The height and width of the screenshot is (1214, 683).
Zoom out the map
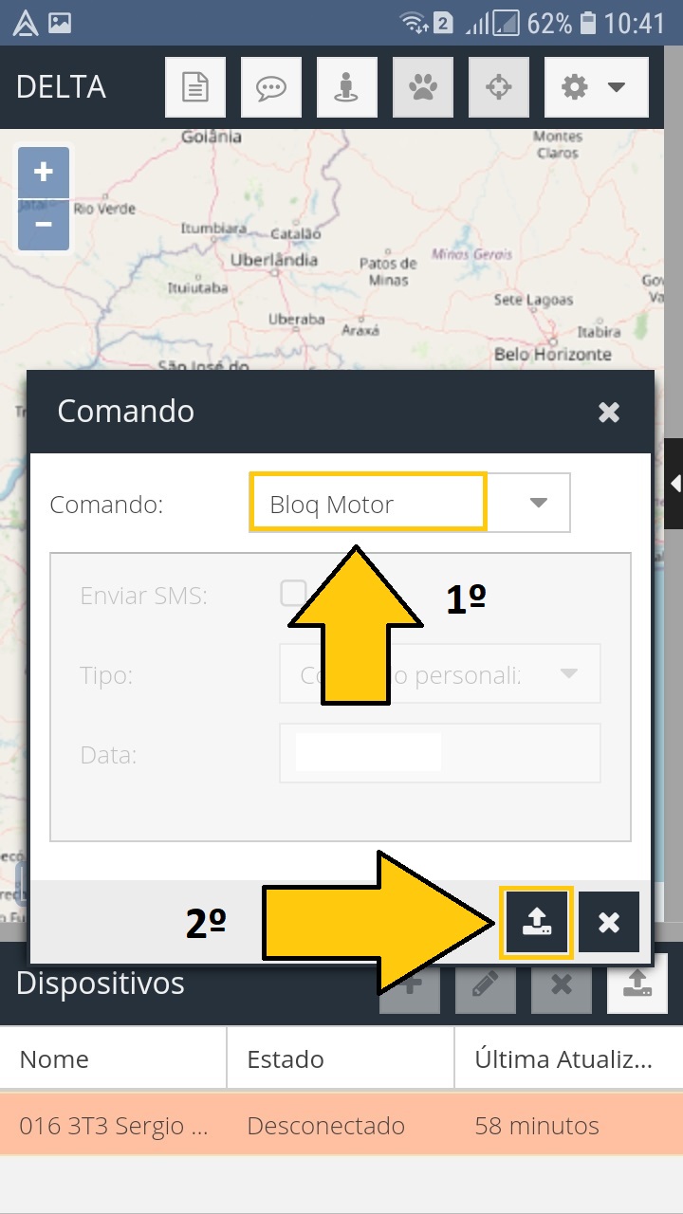click(44, 225)
